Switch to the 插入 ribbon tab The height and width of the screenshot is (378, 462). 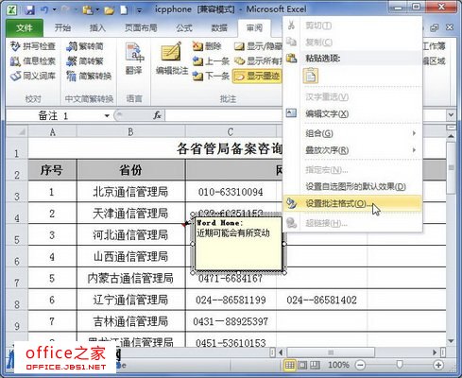click(97, 27)
